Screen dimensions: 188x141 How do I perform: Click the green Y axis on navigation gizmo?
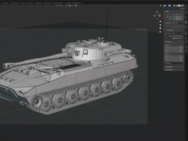(160, 14)
